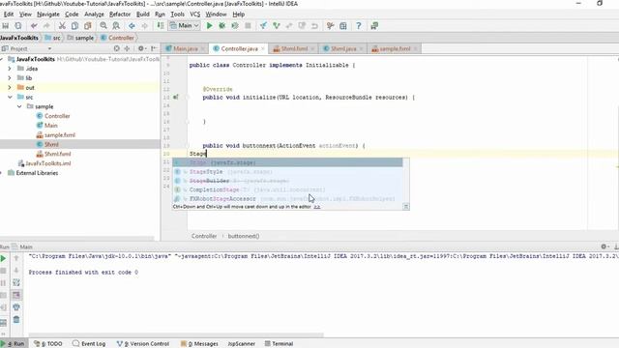Click the Paste icon in the toolbar
The width and height of the screenshot is (619, 348).
tap(88, 26)
